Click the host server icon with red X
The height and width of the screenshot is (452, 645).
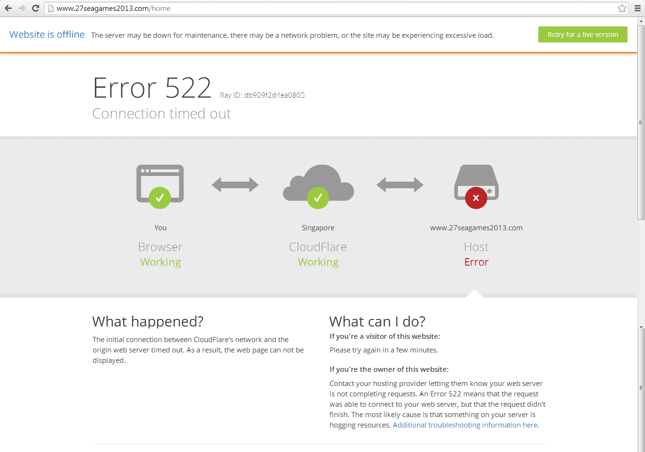pos(476,186)
